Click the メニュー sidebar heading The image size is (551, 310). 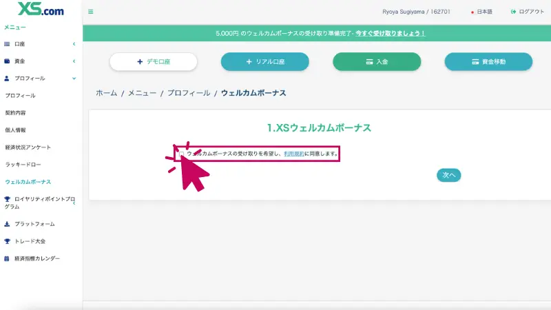coord(15,27)
